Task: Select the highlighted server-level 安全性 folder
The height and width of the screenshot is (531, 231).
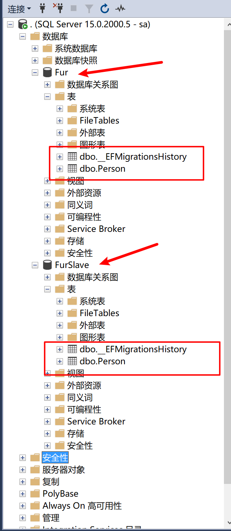Action: click(x=55, y=457)
